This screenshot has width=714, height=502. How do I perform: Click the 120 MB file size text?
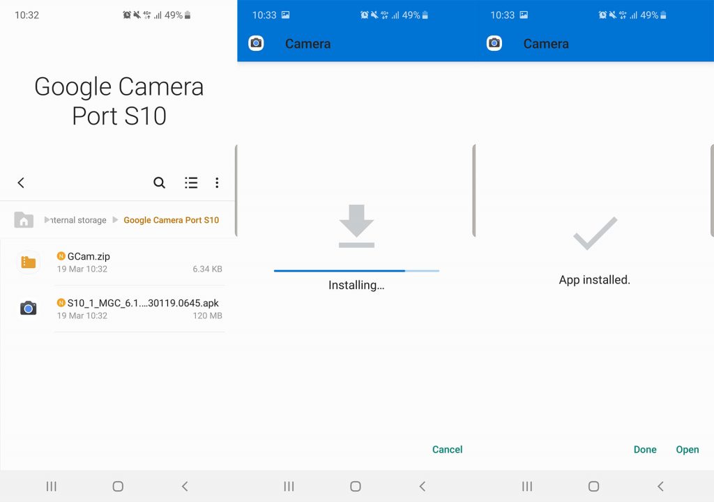(207, 315)
